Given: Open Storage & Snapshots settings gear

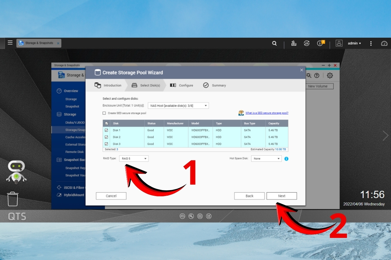Looking at the screenshot, I should pos(330,75).
